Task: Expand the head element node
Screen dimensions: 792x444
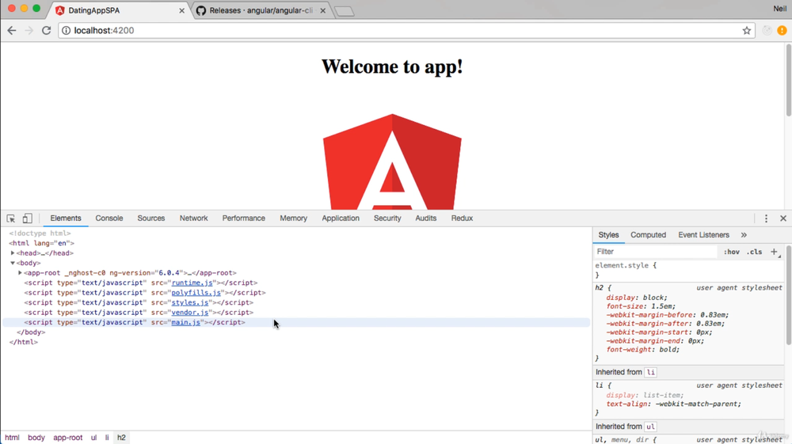Action: [x=13, y=253]
